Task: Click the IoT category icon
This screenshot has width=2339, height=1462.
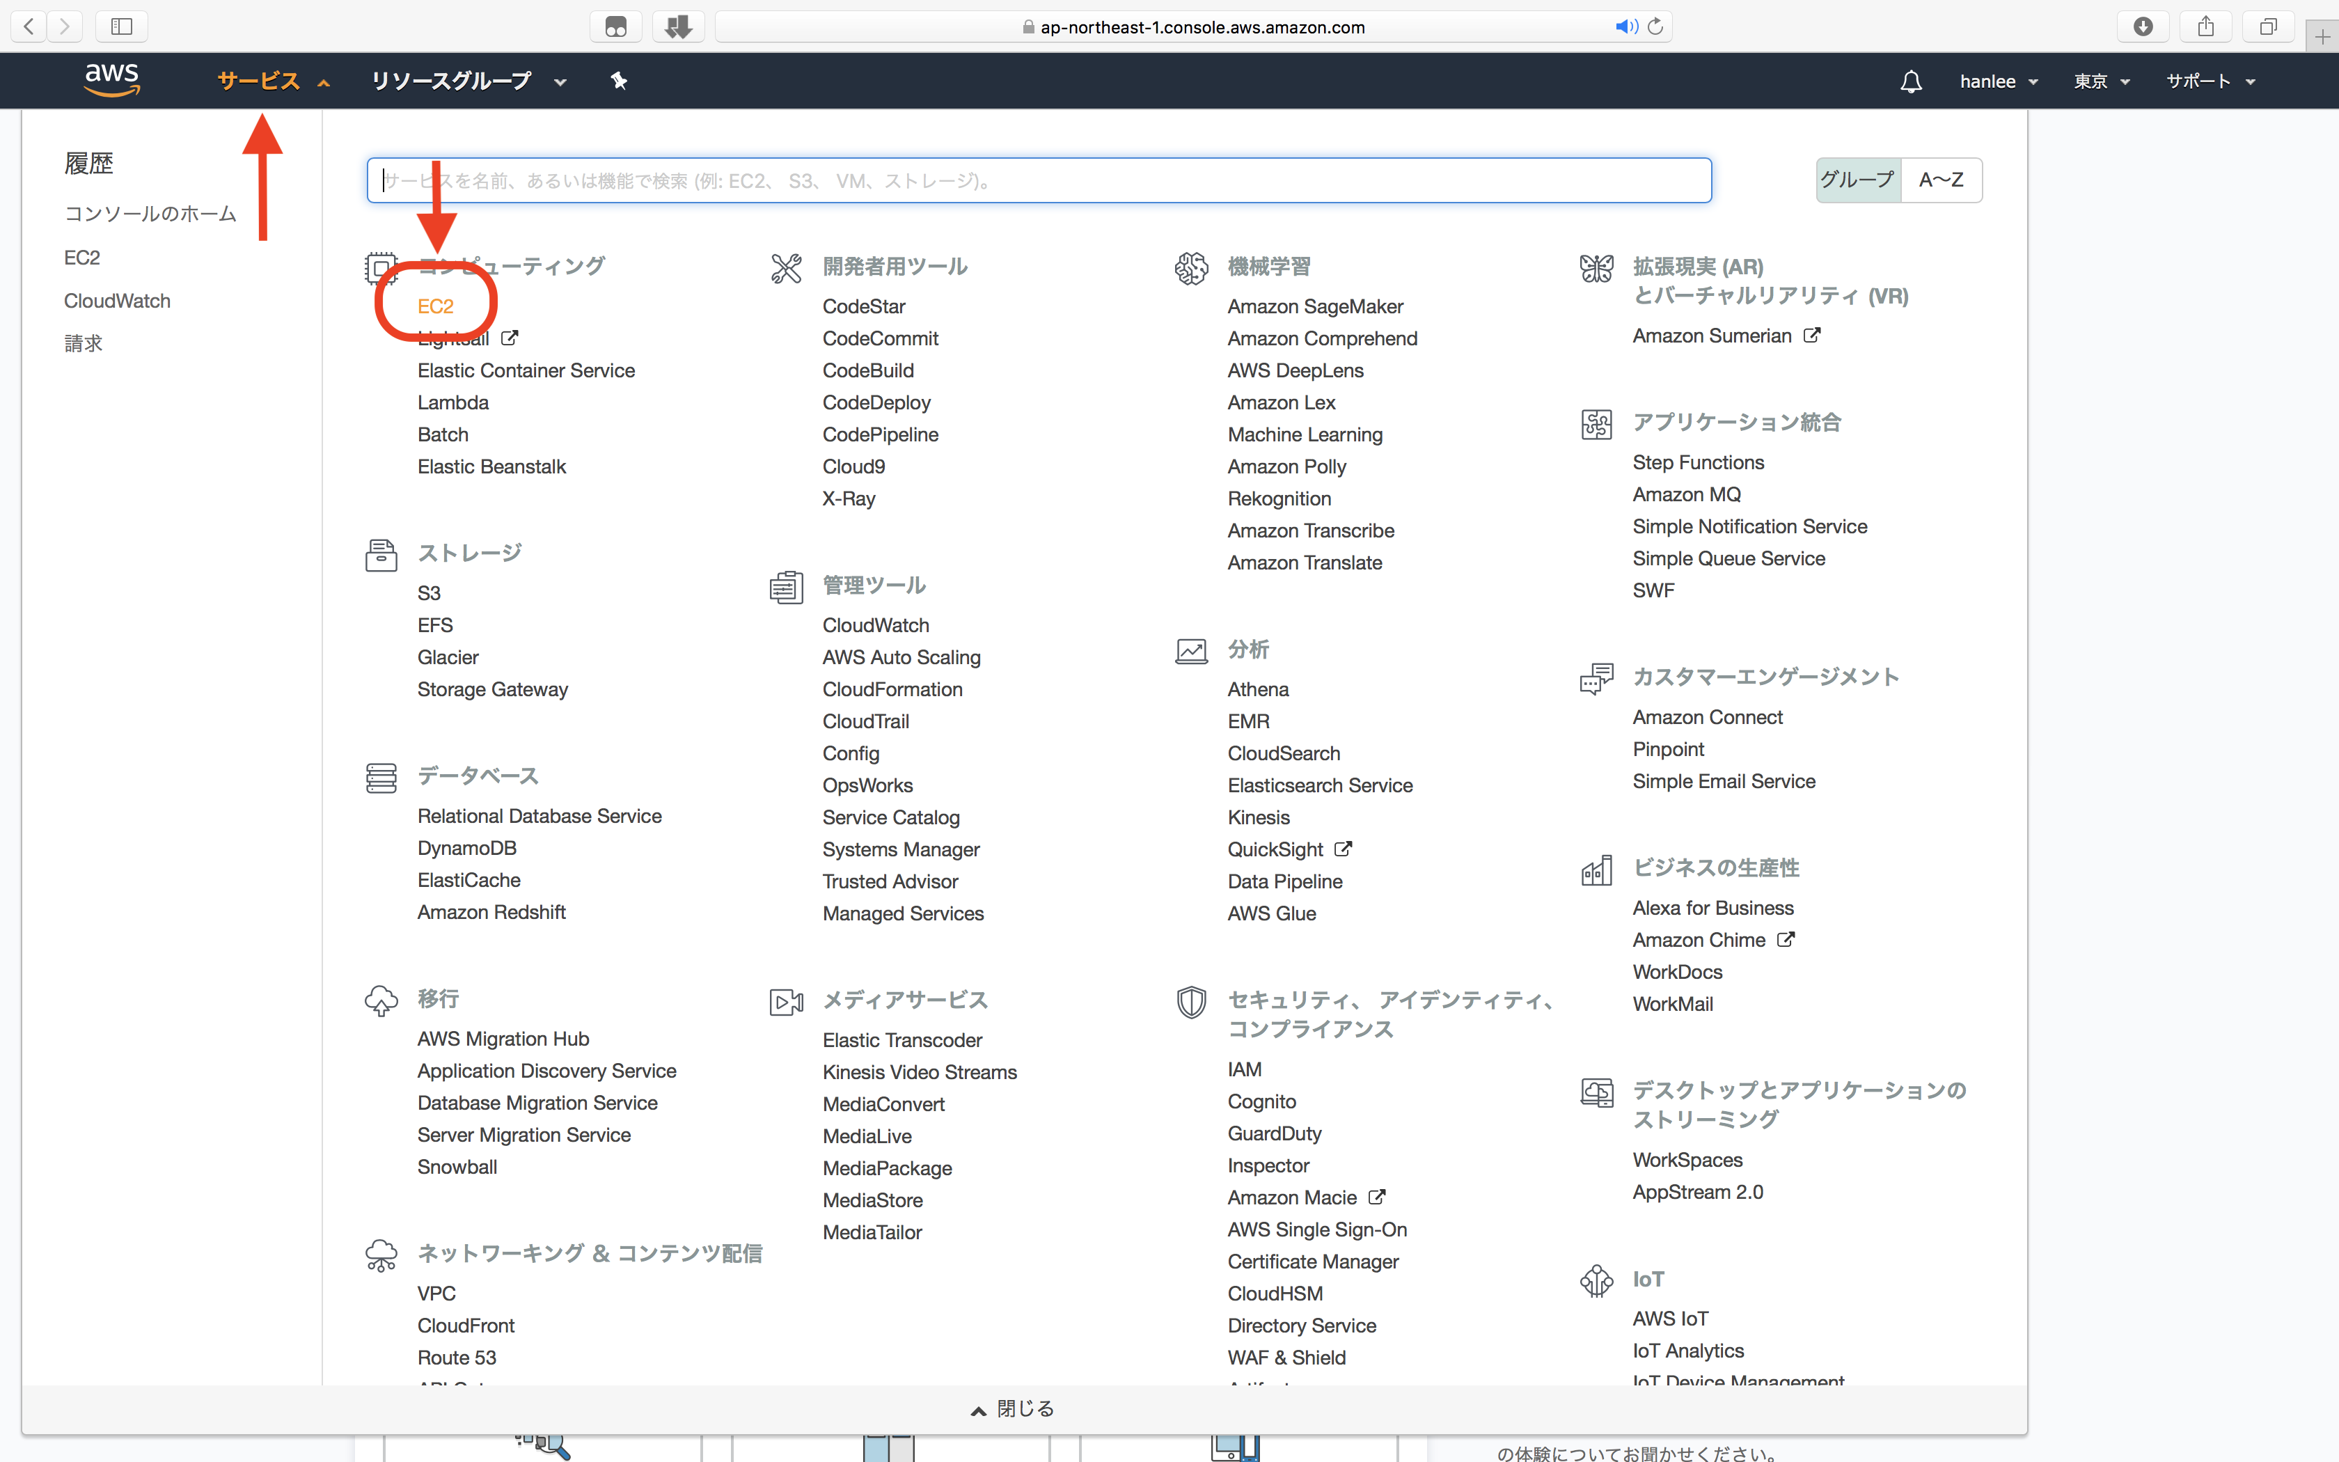Action: coord(1596,1280)
